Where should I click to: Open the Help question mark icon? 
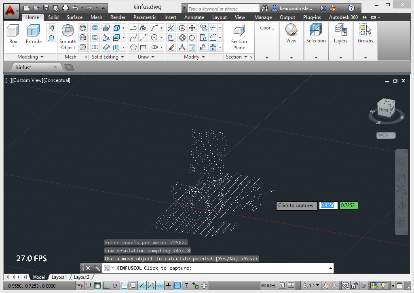[351, 8]
